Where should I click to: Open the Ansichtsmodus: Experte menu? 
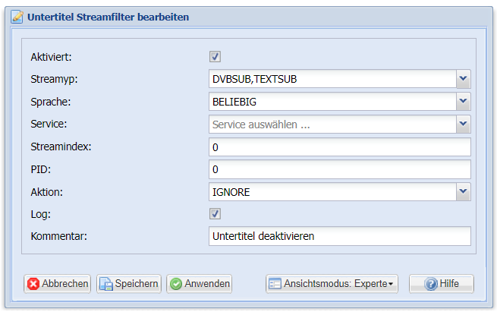pos(332,284)
